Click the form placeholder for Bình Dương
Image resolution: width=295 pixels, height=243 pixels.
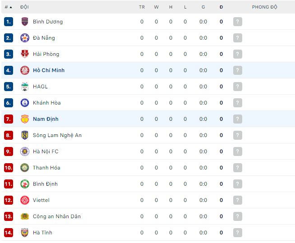coord(238,22)
